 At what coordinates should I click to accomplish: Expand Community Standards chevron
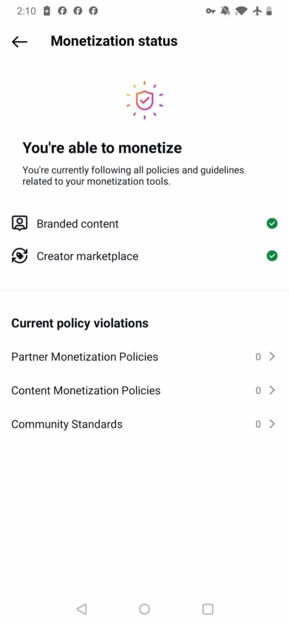[272, 424]
